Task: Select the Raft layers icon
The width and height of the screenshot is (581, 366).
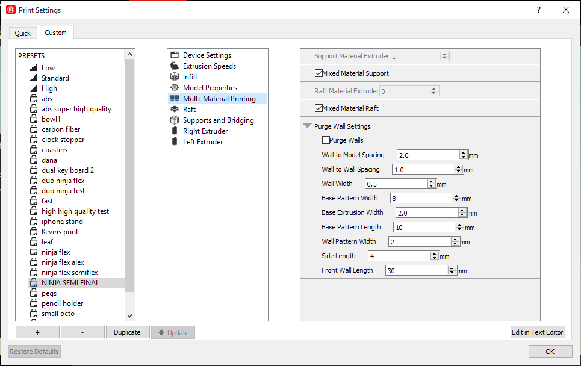Action: tap(175, 110)
